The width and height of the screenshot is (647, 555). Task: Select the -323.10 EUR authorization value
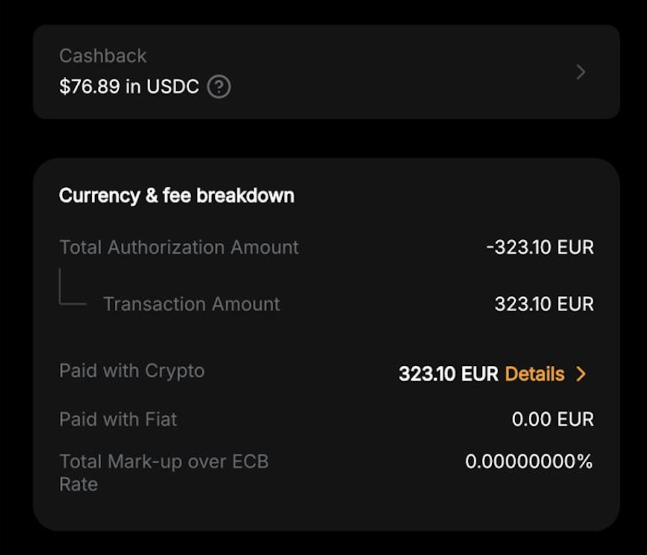pyautogui.click(x=540, y=247)
